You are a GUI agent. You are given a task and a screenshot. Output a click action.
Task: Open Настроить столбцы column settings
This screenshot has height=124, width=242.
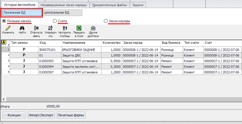(x=64, y=28)
